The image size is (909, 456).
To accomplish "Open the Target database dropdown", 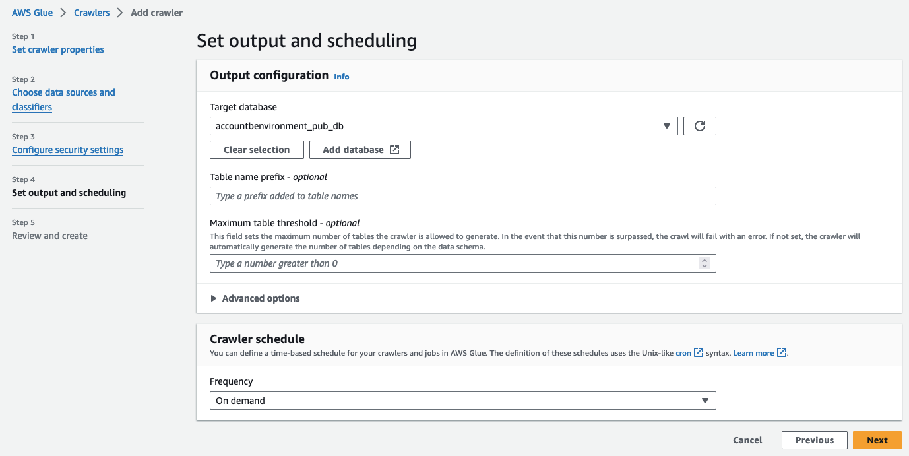I will pyautogui.click(x=443, y=126).
